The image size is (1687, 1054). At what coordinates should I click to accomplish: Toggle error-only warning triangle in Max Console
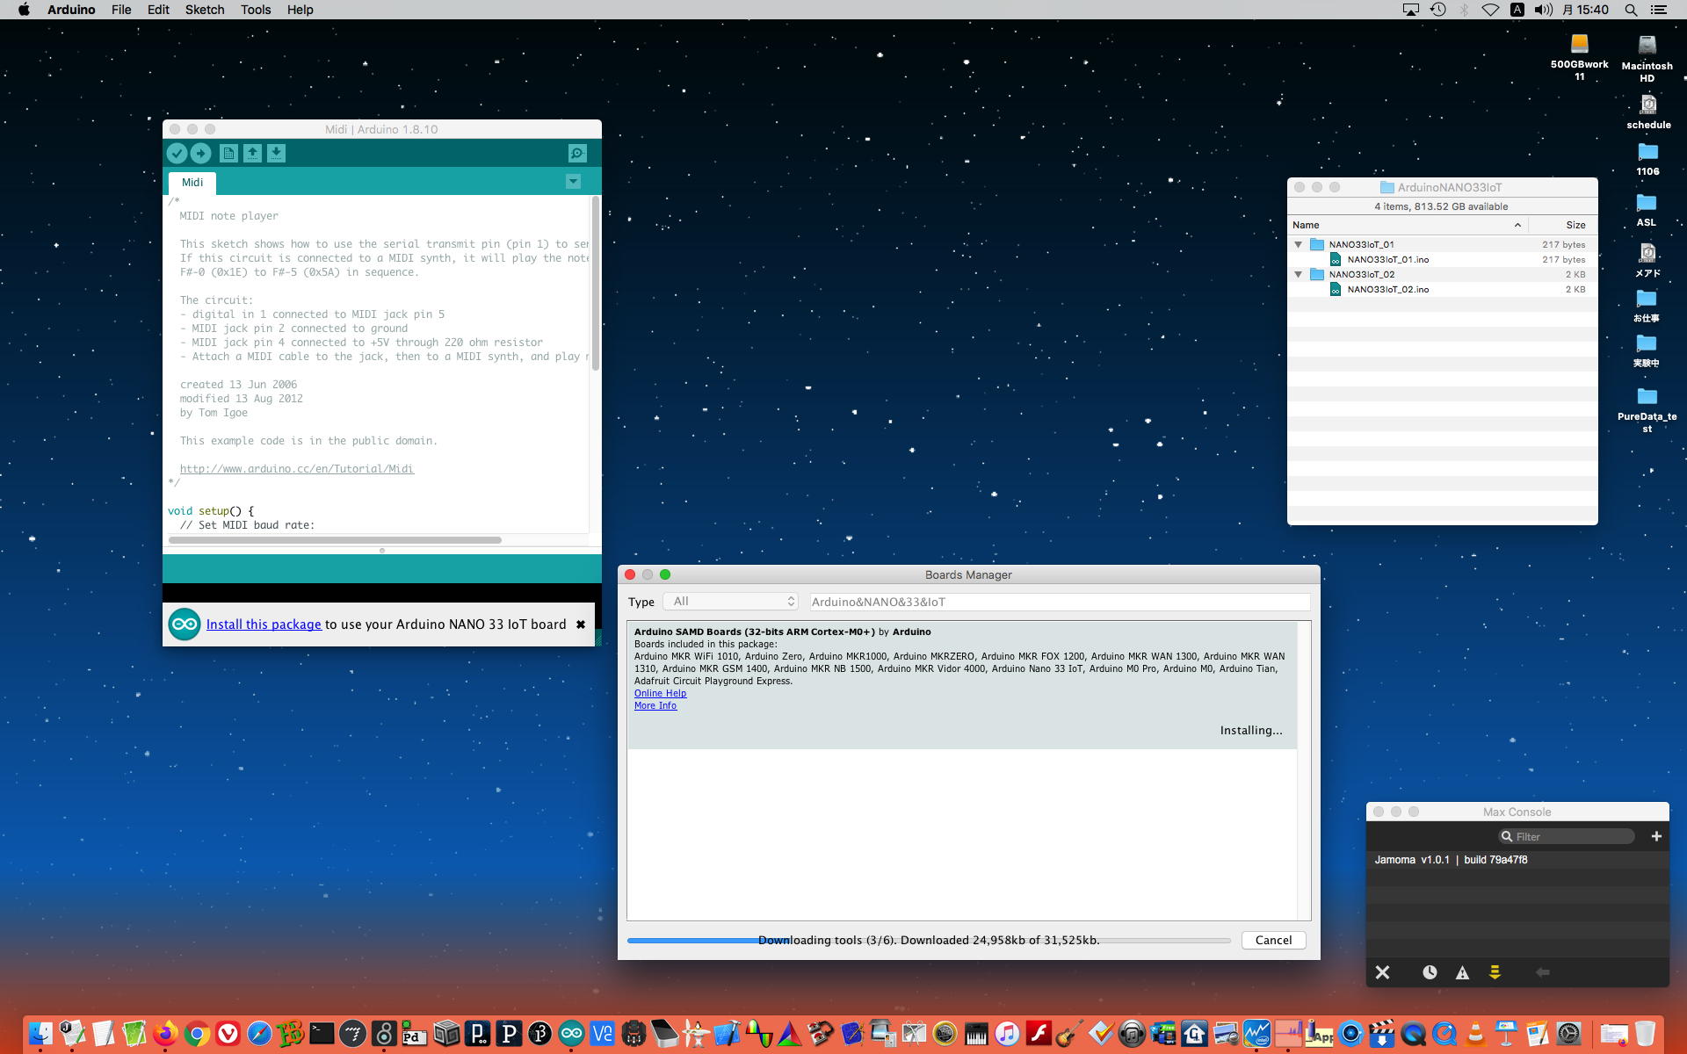click(1462, 972)
